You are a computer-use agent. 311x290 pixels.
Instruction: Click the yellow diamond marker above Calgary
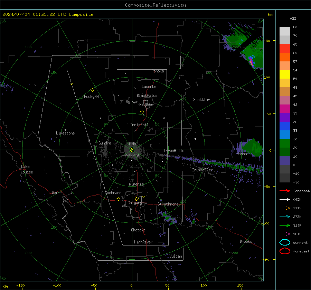136,199
